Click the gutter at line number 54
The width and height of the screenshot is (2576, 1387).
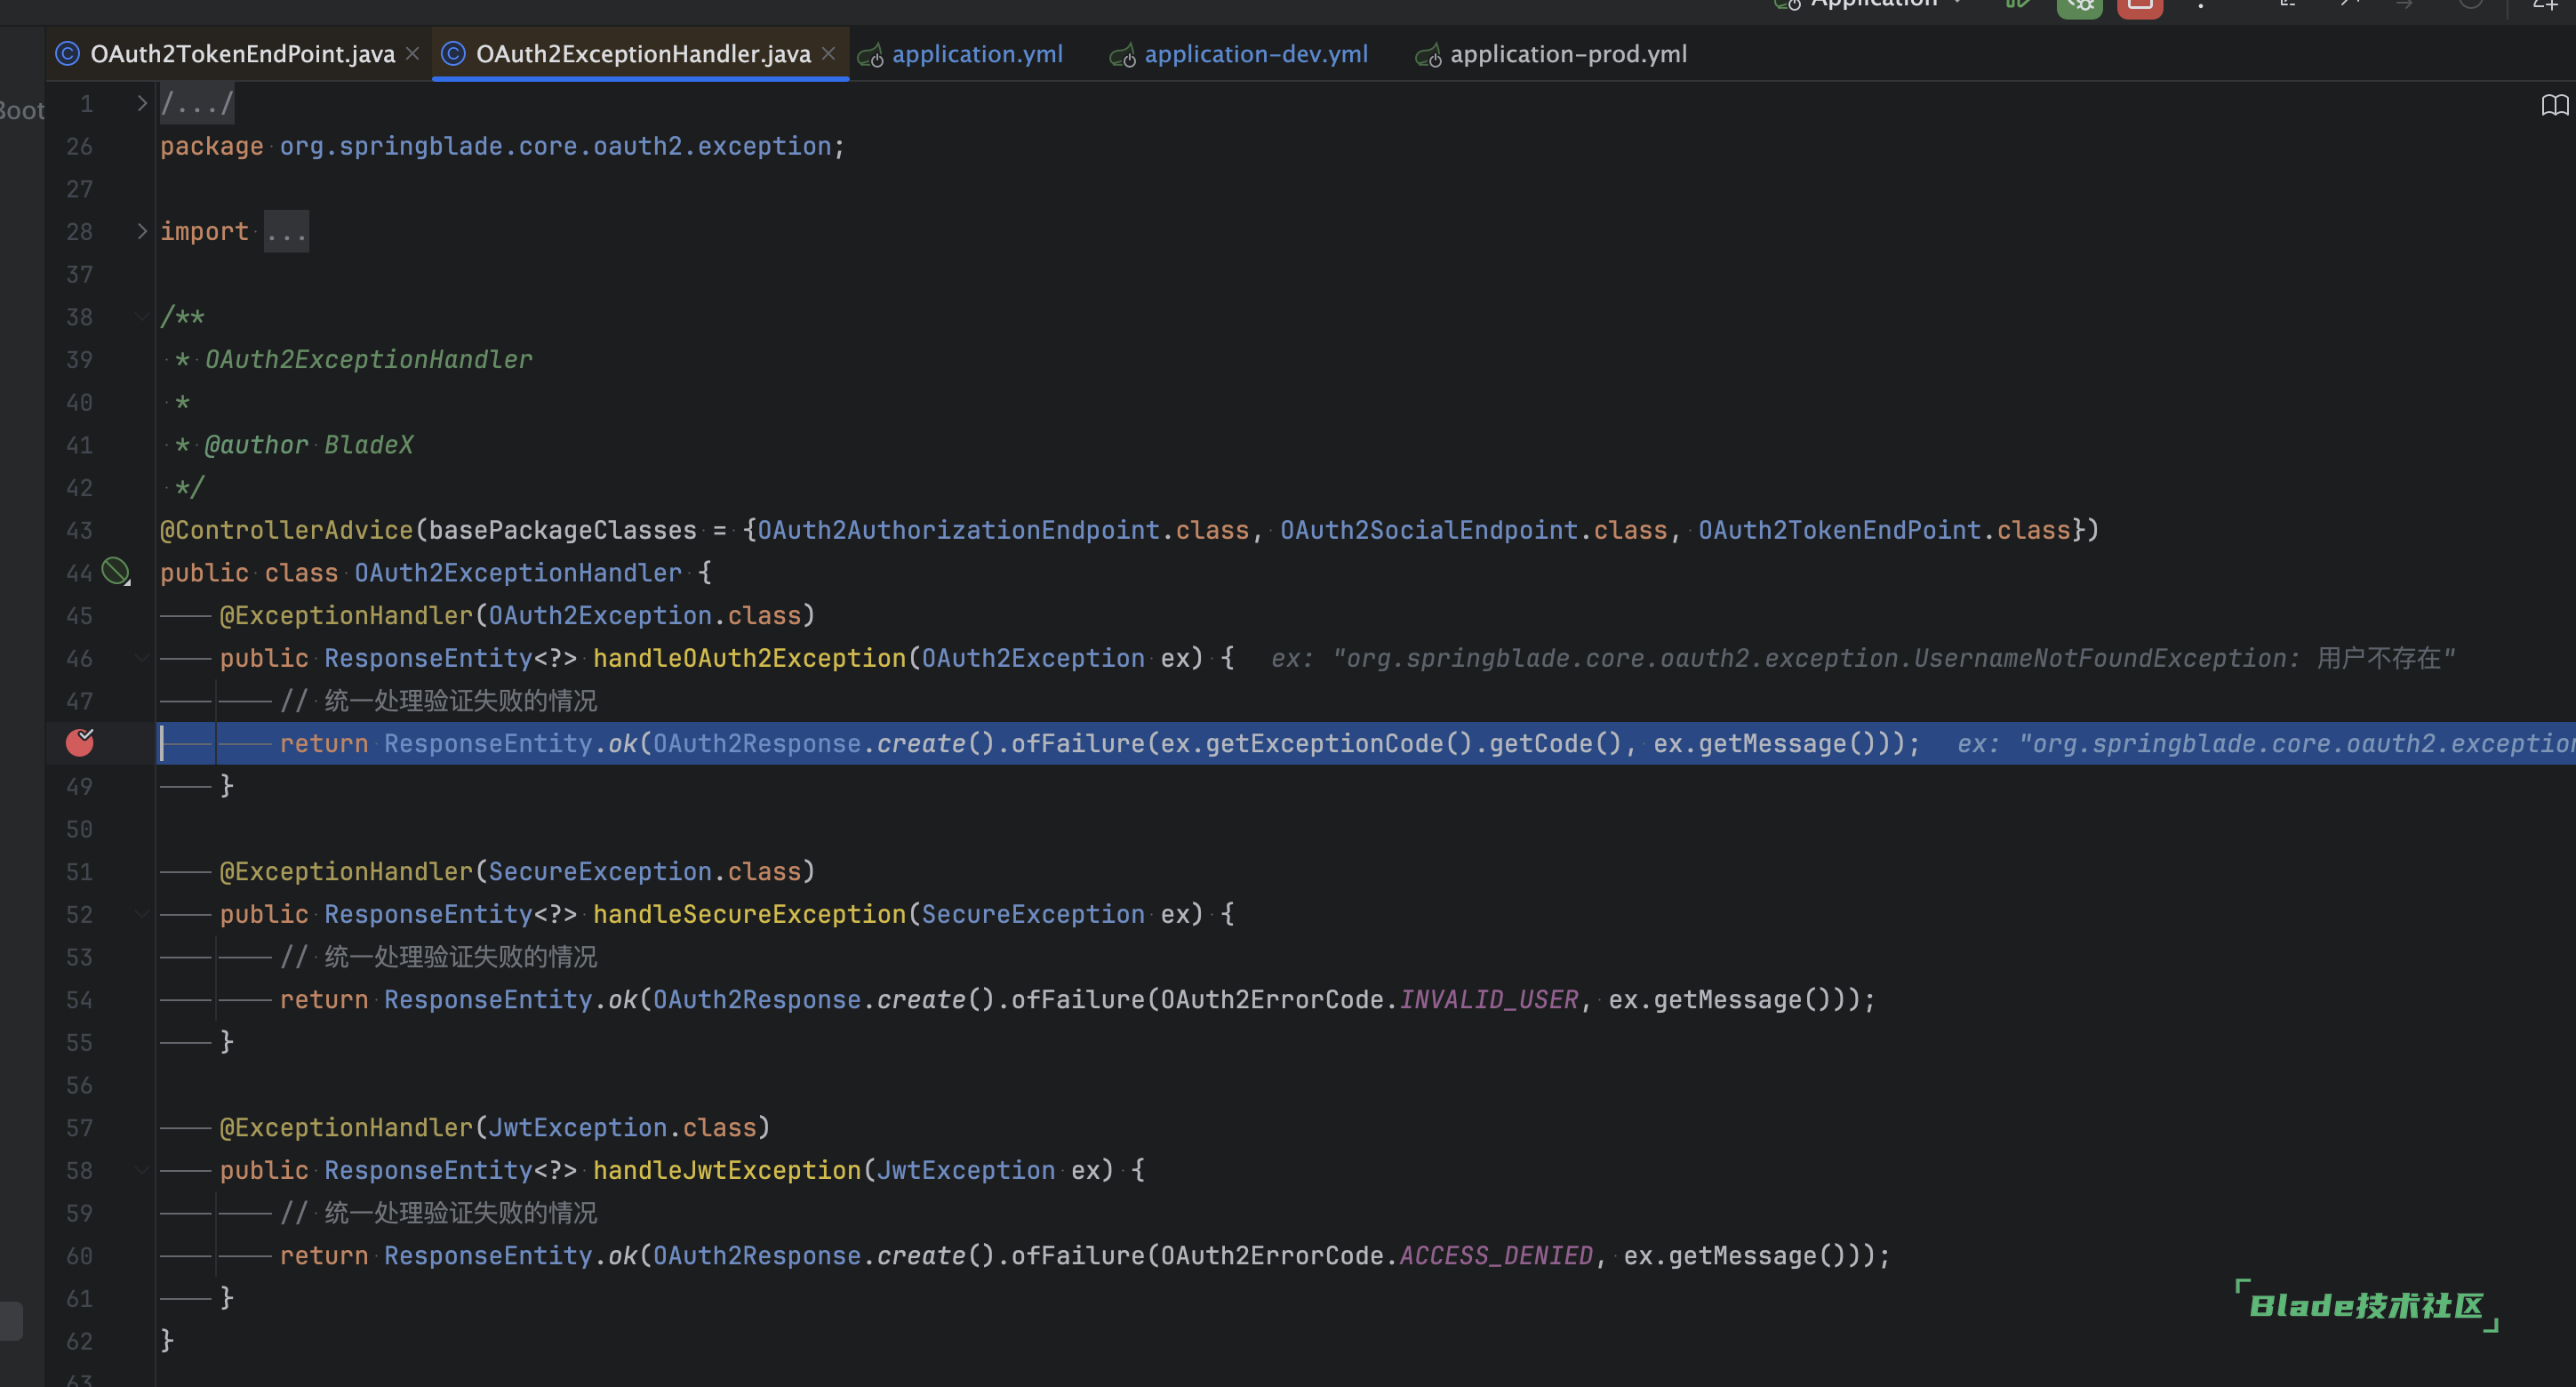[x=79, y=999]
